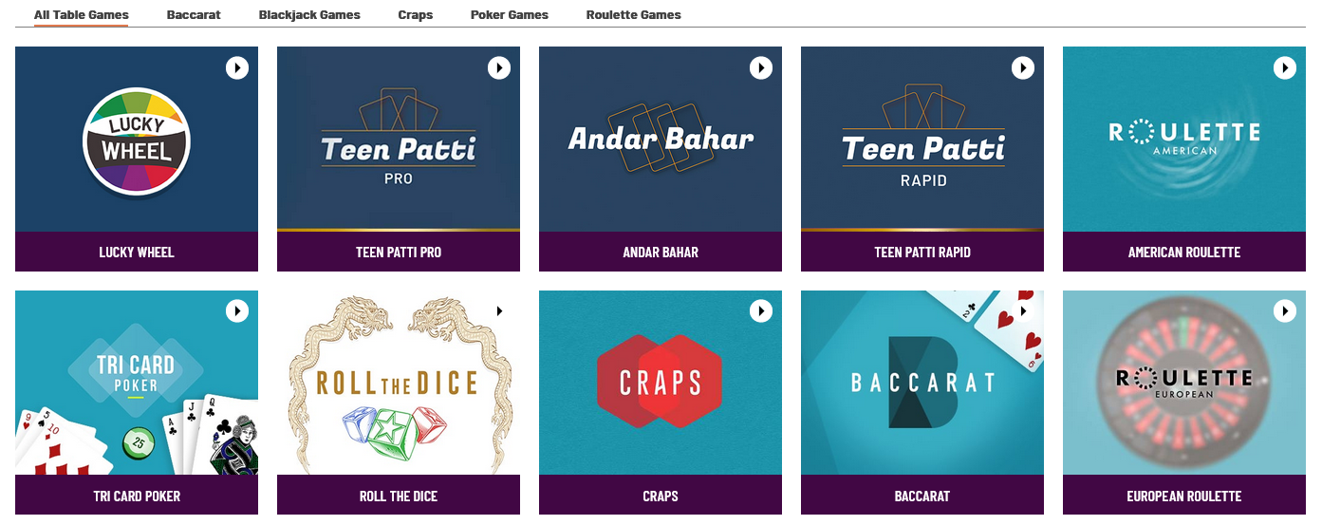Click the play icon on Teen Patti Pro
Image resolution: width=1322 pixels, height=525 pixels.
[499, 67]
